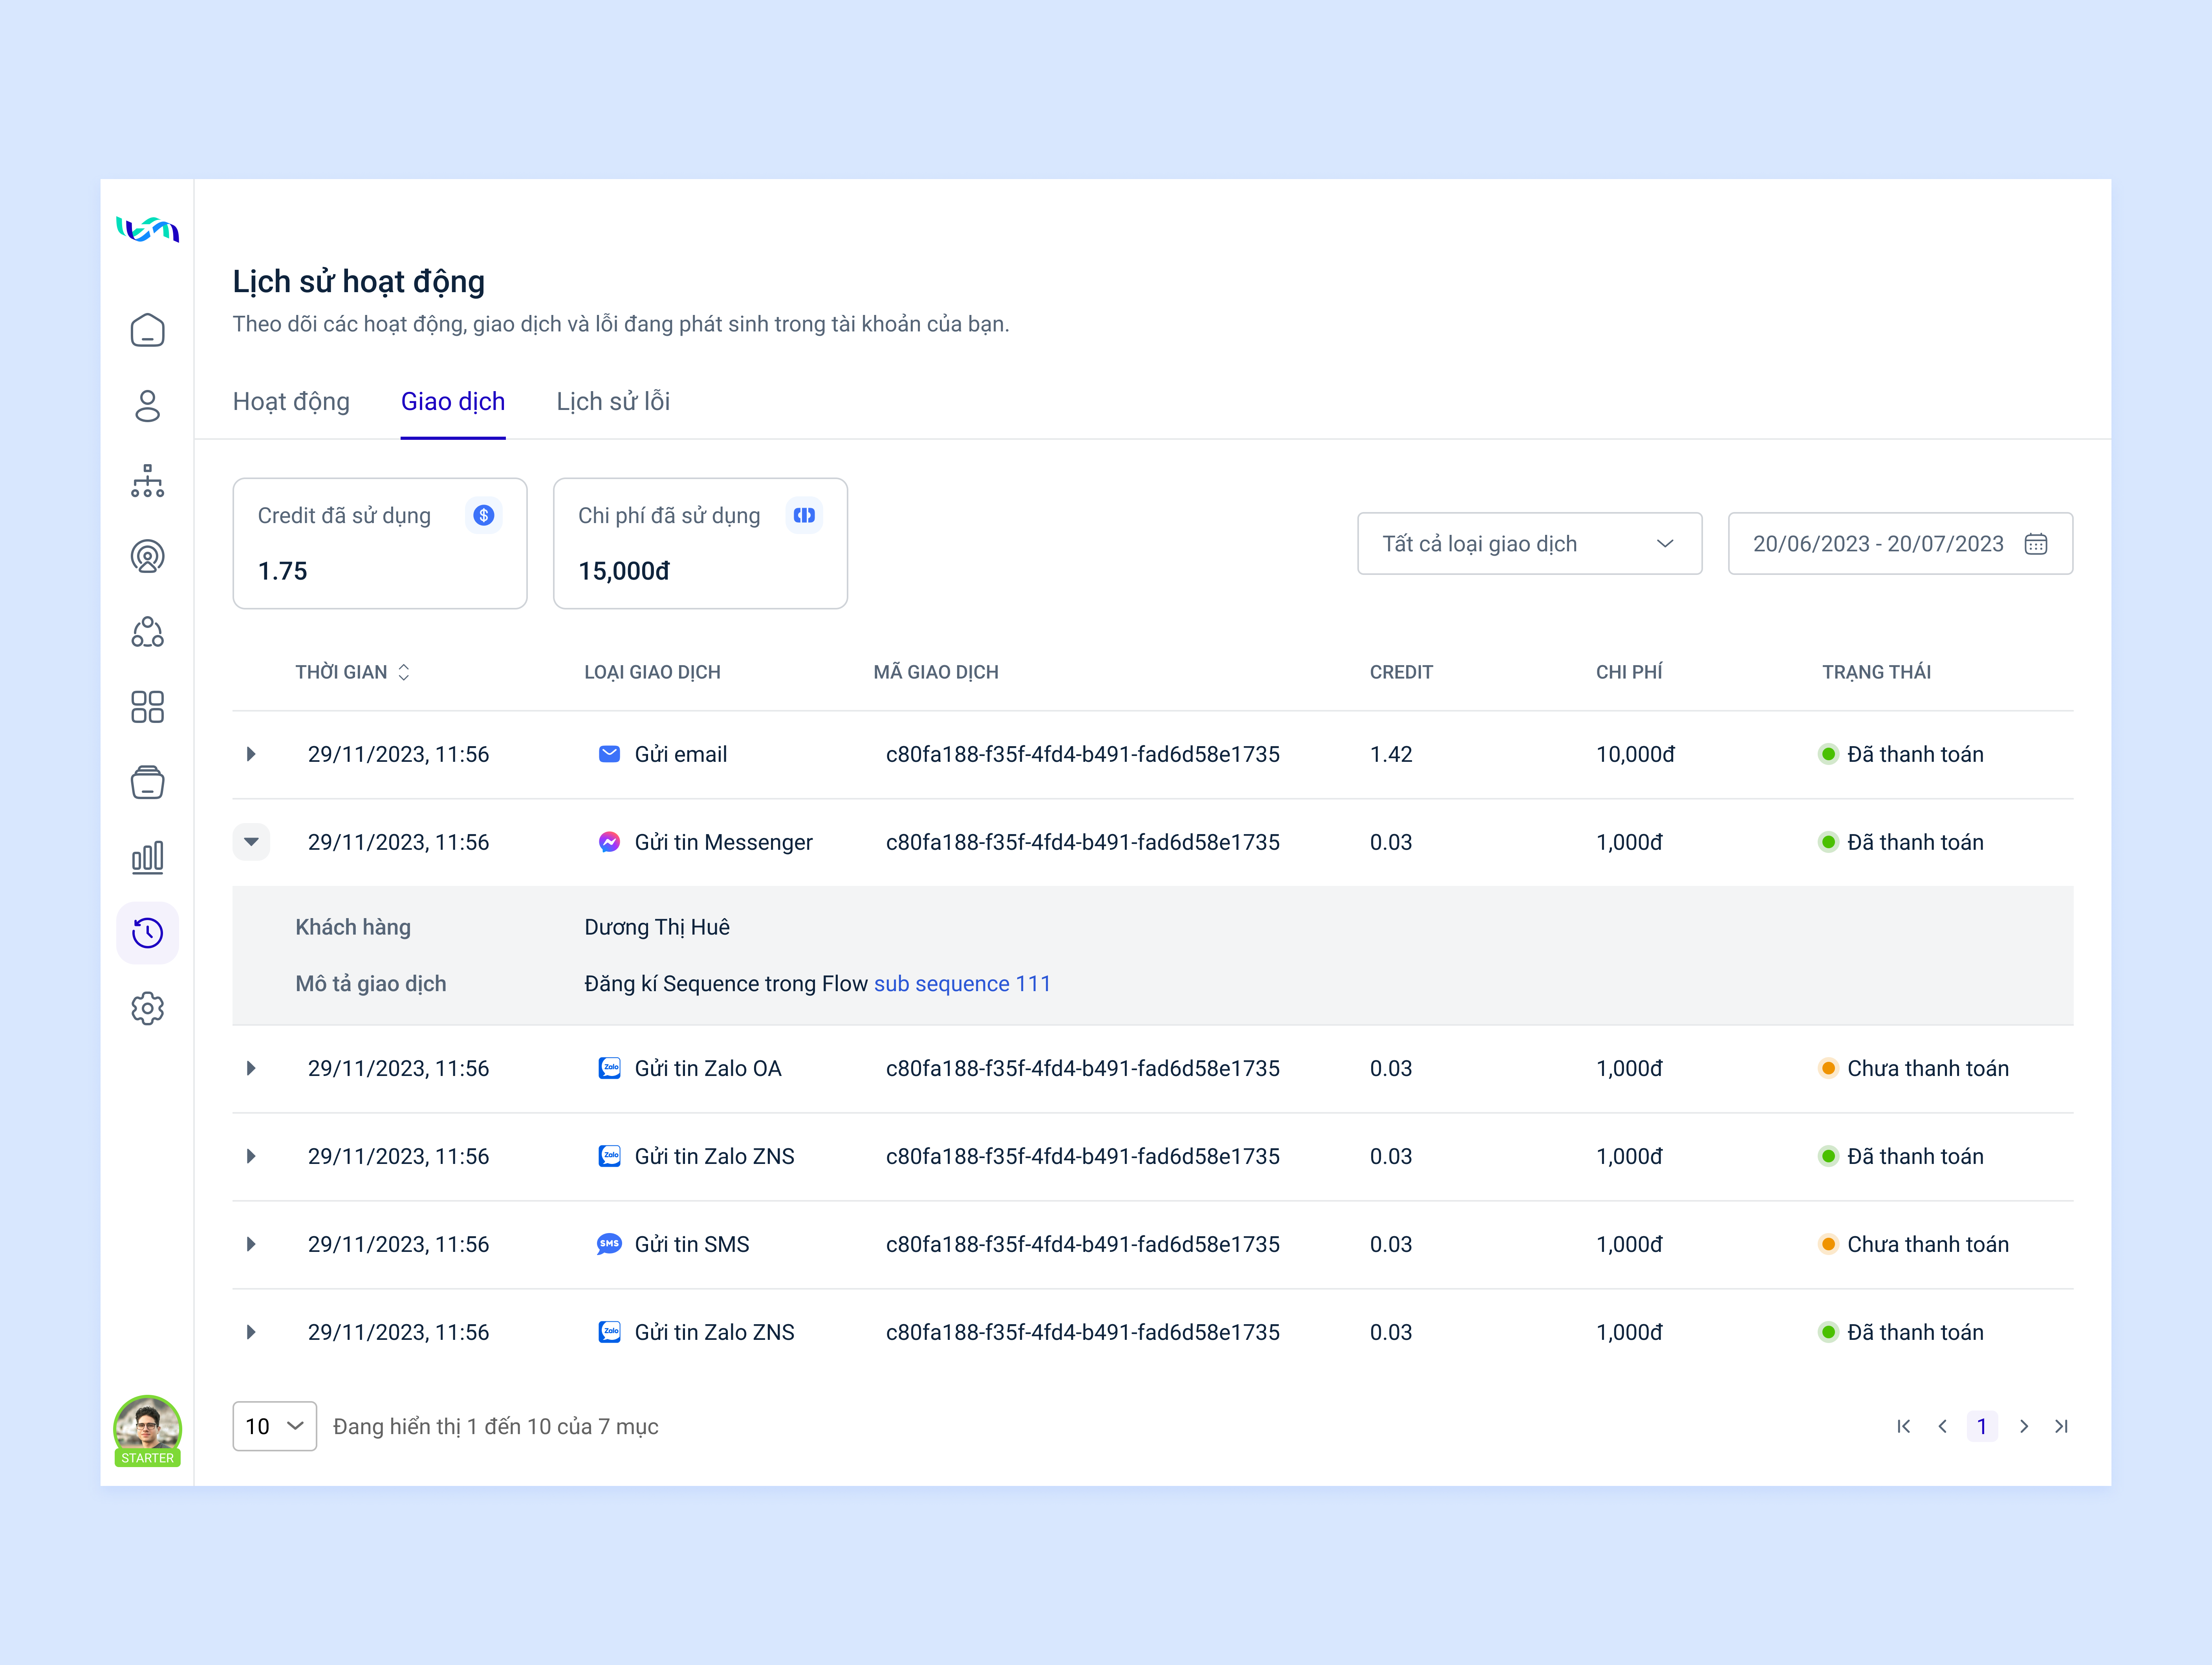Click the credit dollar icon beside Credit đã sử dụng
This screenshot has height=1665, width=2212.
pyautogui.click(x=484, y=515)
